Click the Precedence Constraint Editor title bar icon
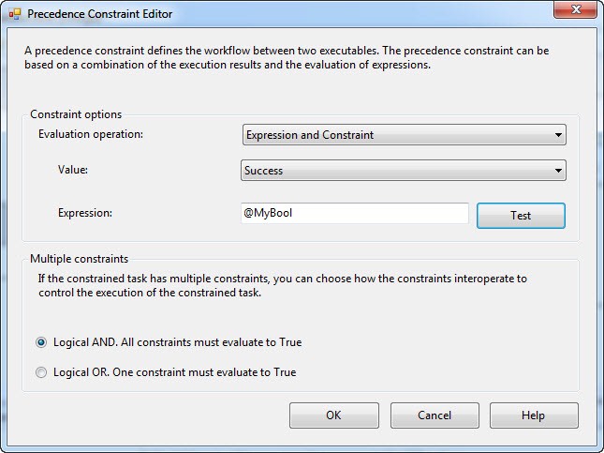 pyautogui.click(x=14, y=14)
